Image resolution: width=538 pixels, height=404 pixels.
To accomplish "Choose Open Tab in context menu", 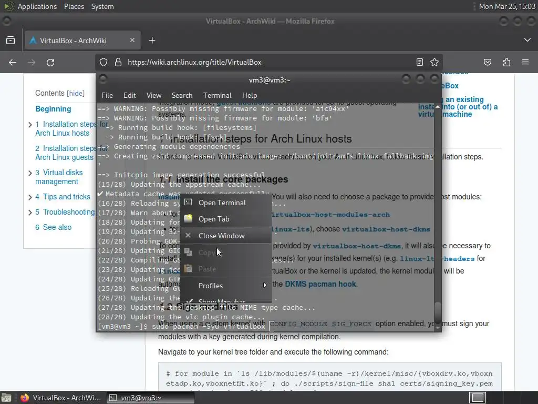I will coord(226,219).
